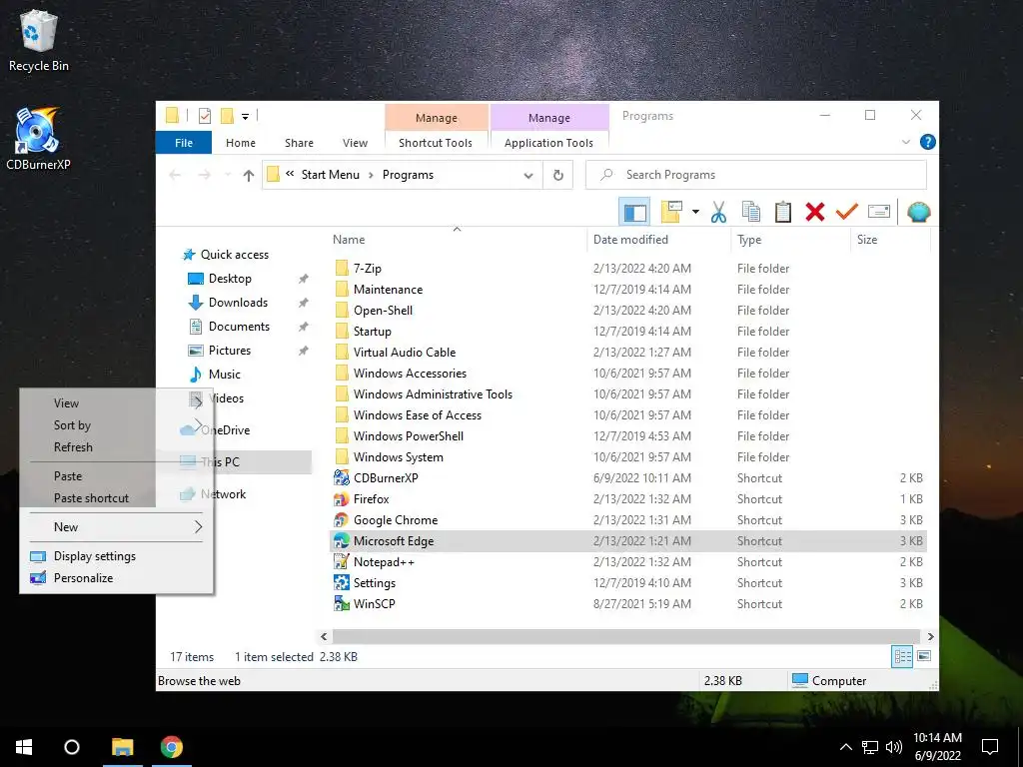
Task: Select Pictures in the navigation pane
Action: point(229,351)
